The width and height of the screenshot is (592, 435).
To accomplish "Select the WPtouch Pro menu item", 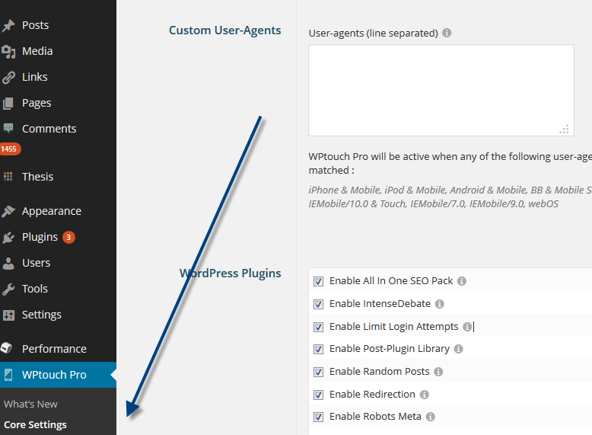I will (x=58, y=375).
